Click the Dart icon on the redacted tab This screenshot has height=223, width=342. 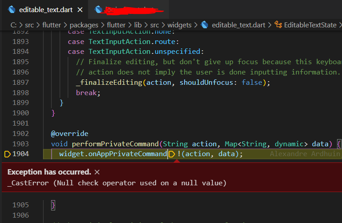pos(98,9)
